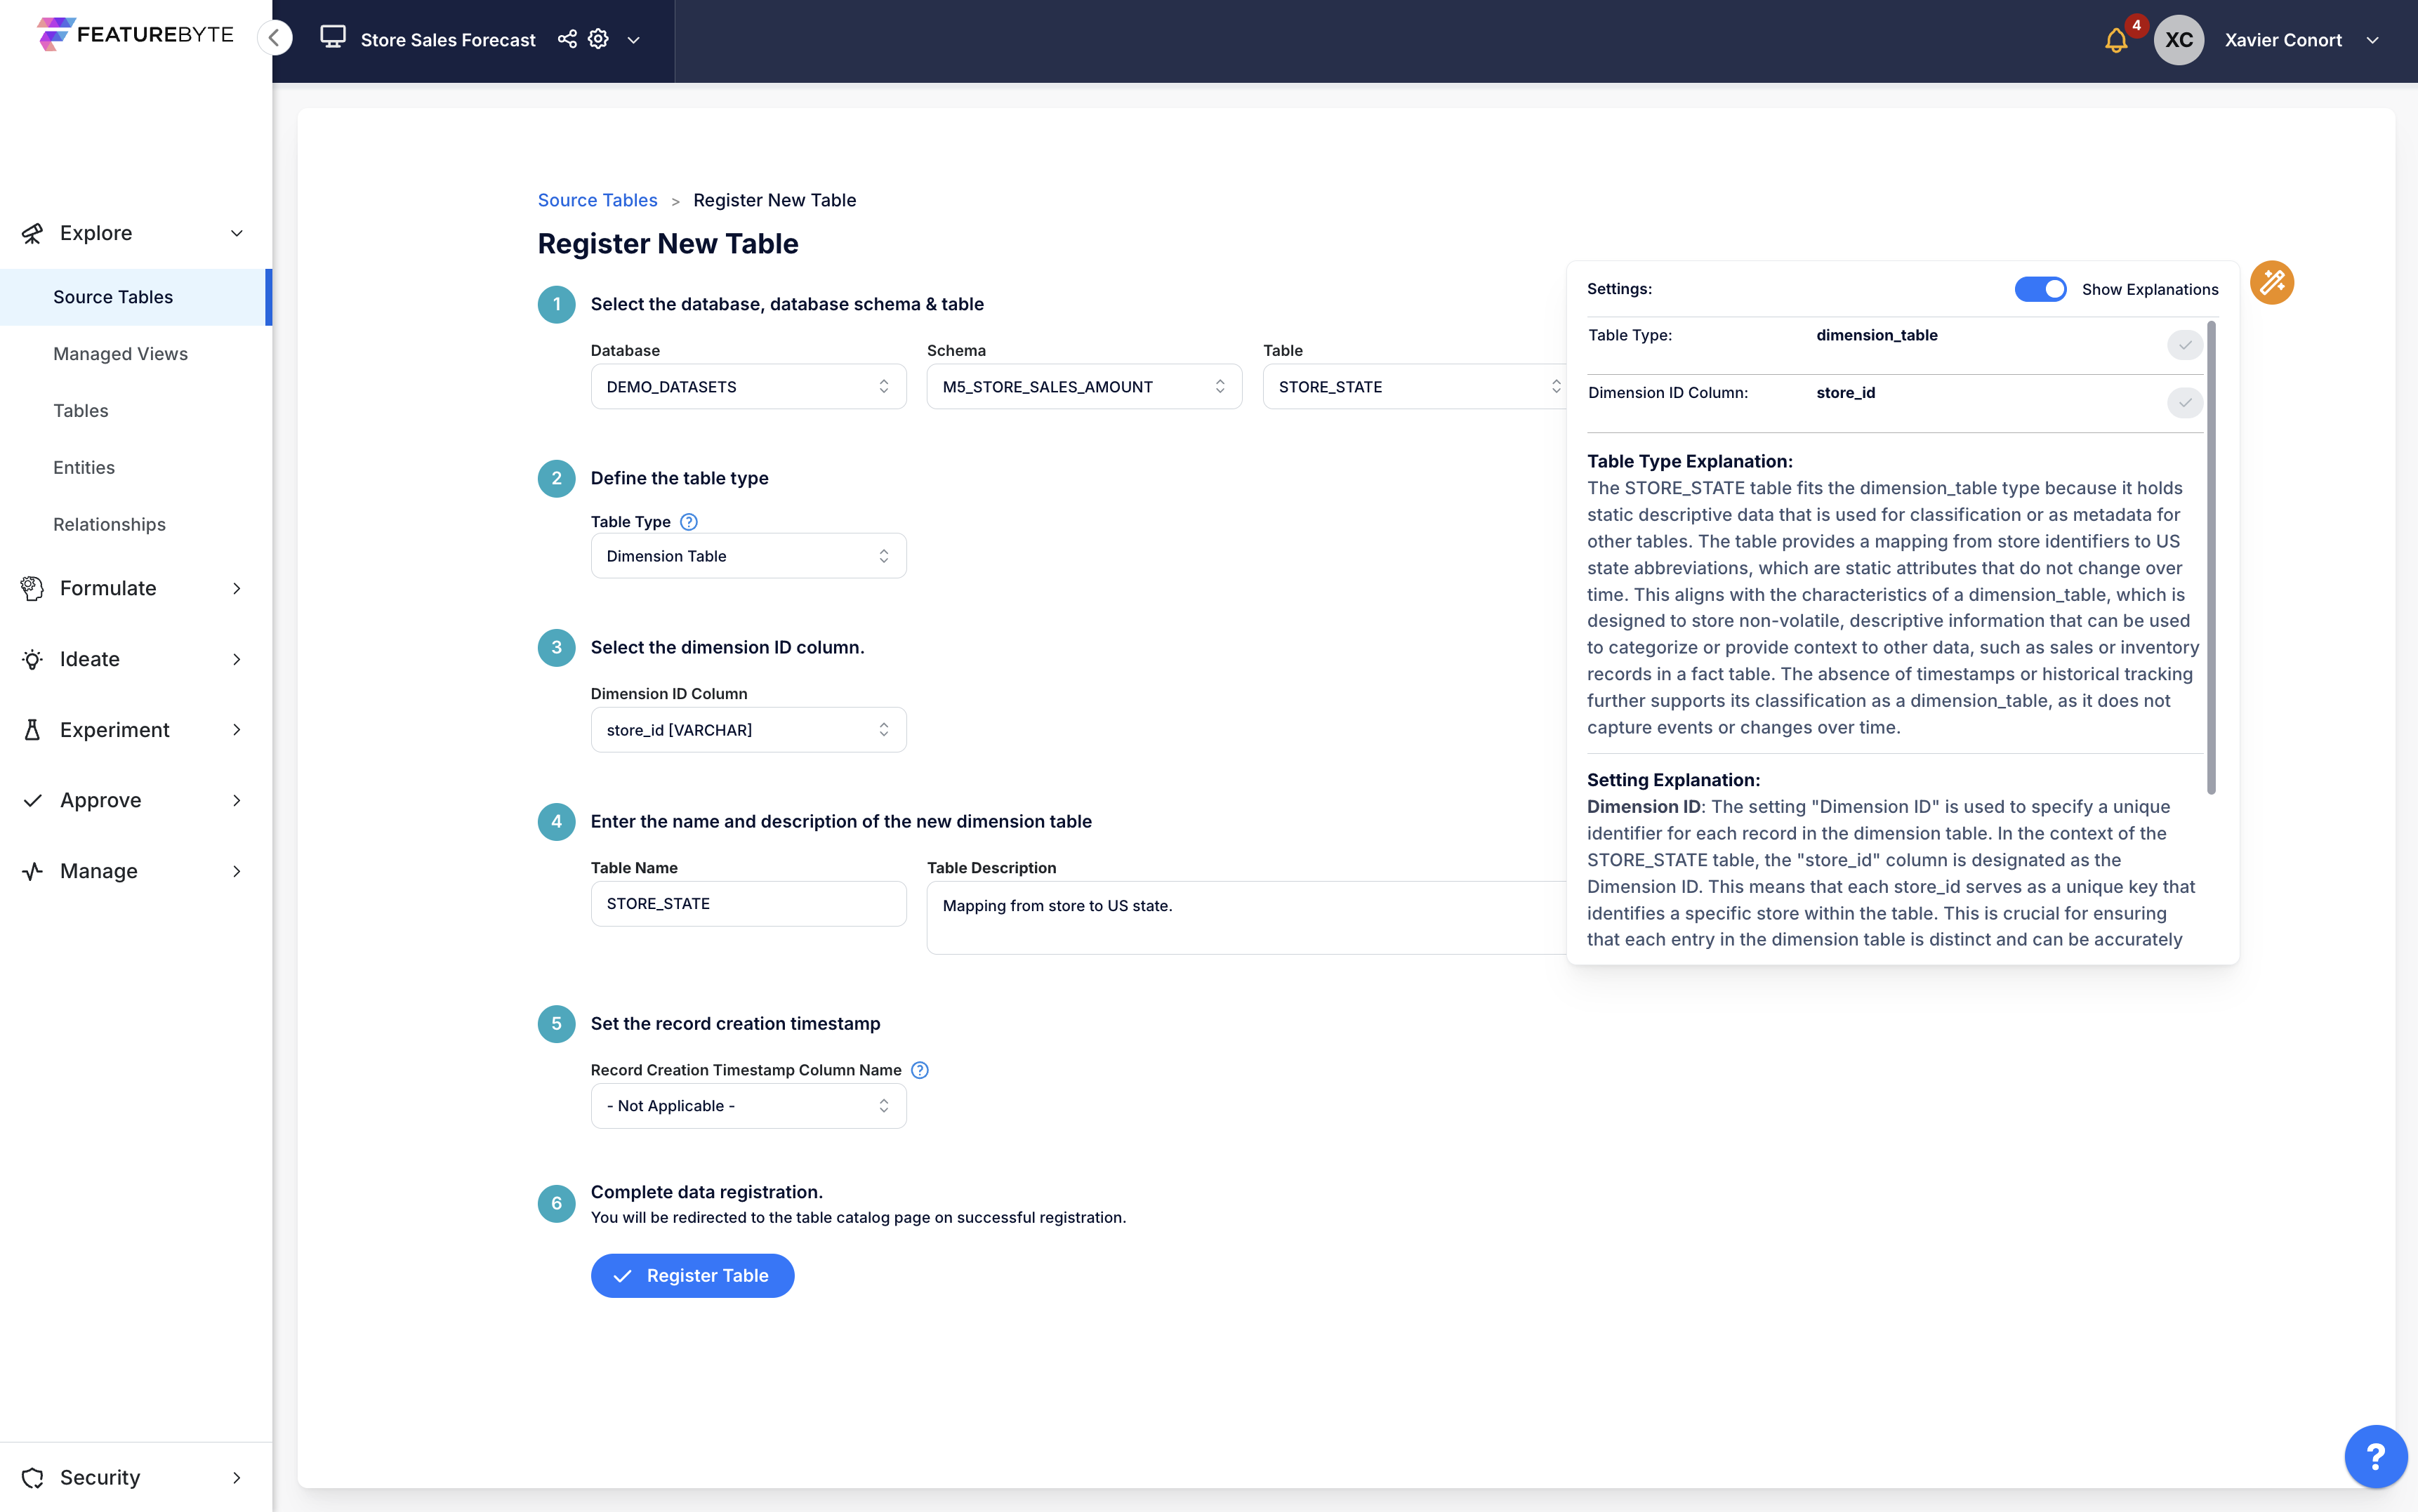Toggle the Show Explanations switch
Image resolution: width=2418 pixels, height=1512 pixels.
2039,289
